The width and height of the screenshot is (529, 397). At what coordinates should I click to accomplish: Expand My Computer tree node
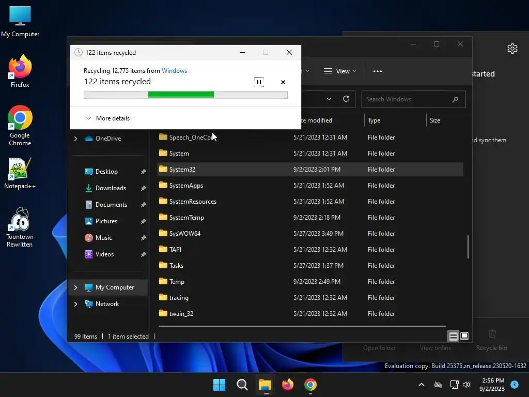tap(75, 287)
